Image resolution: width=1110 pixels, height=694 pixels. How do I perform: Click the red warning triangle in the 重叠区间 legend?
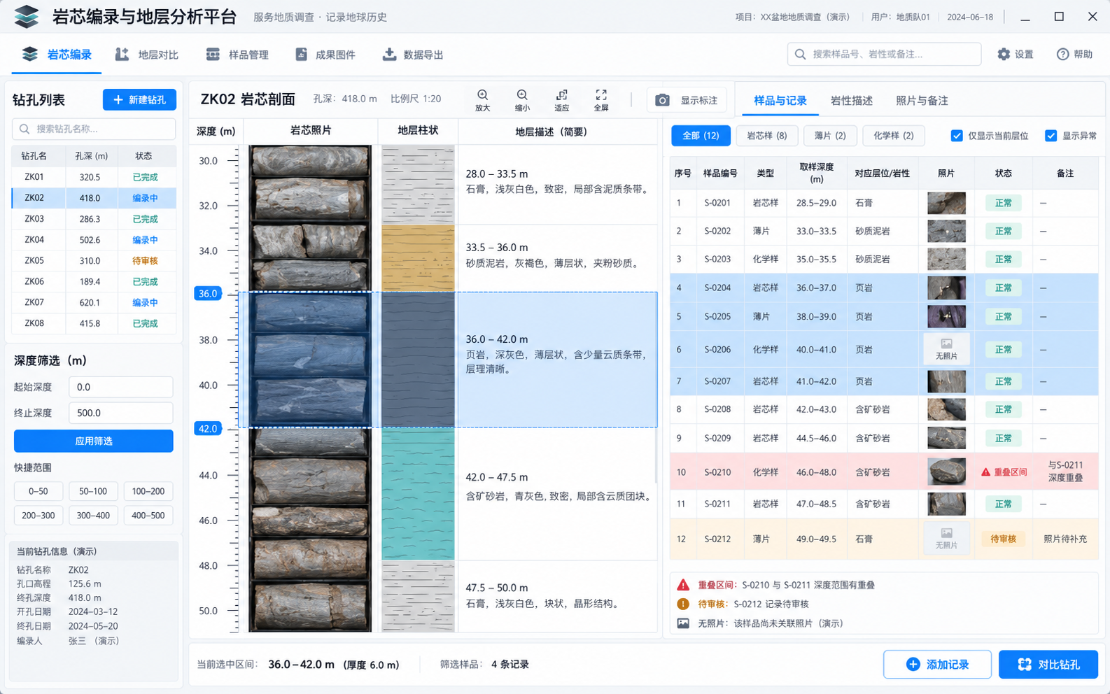(x=683, y=585)
